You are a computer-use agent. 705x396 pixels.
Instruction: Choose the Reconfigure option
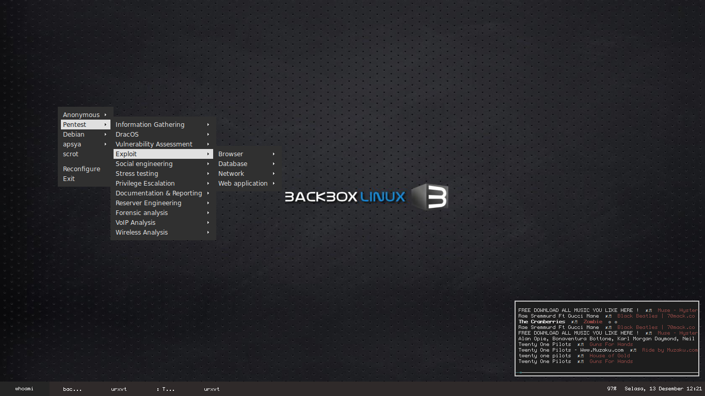[82, 169]
